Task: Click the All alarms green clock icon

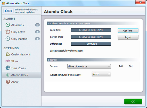Action: pyautogui.click(x=8, y=25)
